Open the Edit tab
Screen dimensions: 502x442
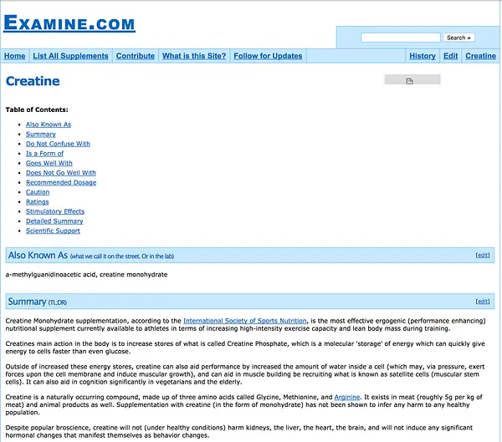(x=451, y=56)
